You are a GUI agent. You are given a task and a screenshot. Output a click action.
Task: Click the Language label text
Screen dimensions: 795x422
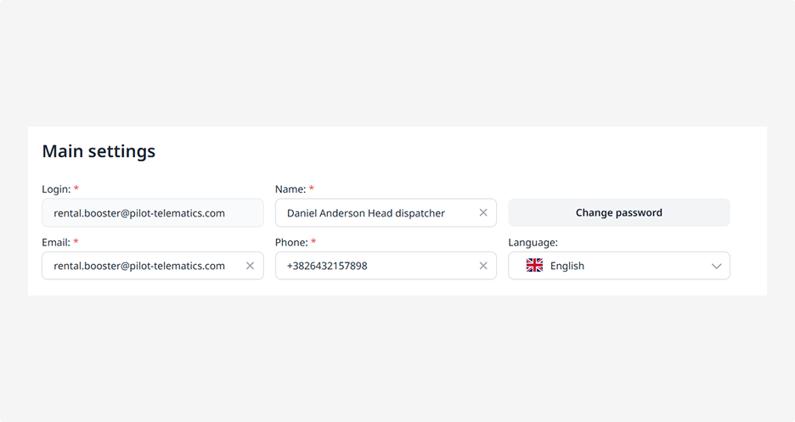click(533, 243)
